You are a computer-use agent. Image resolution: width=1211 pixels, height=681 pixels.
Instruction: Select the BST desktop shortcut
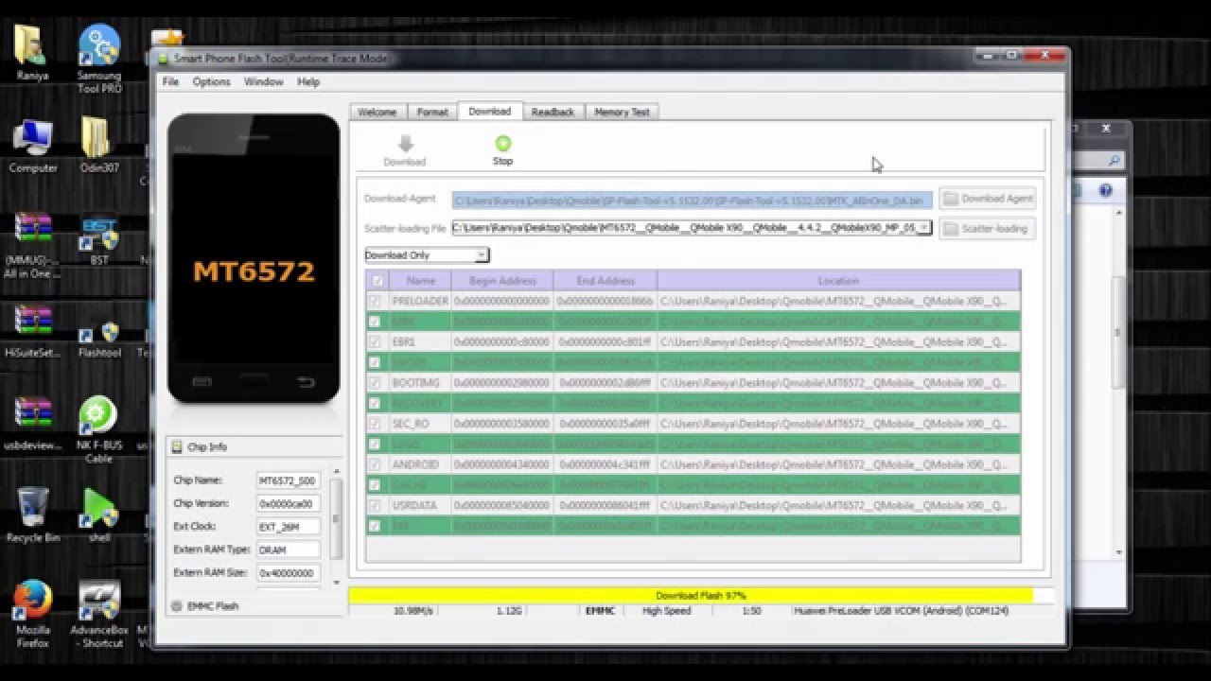click(99, 241)
